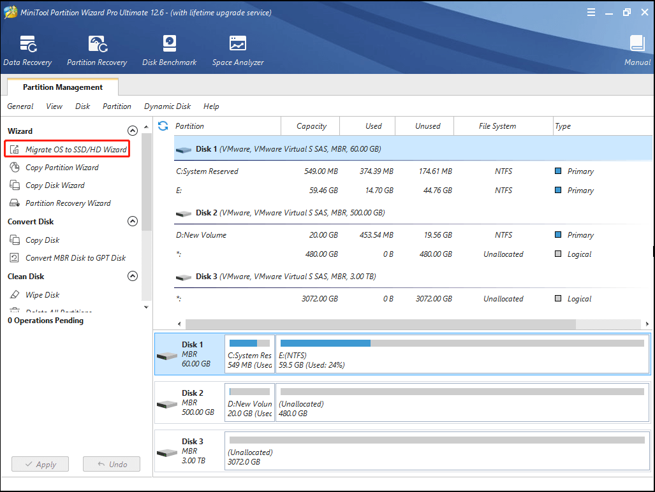Open the Data Recovery tool
Viewport: 655px width, 492px height.
tap(27, 50)
